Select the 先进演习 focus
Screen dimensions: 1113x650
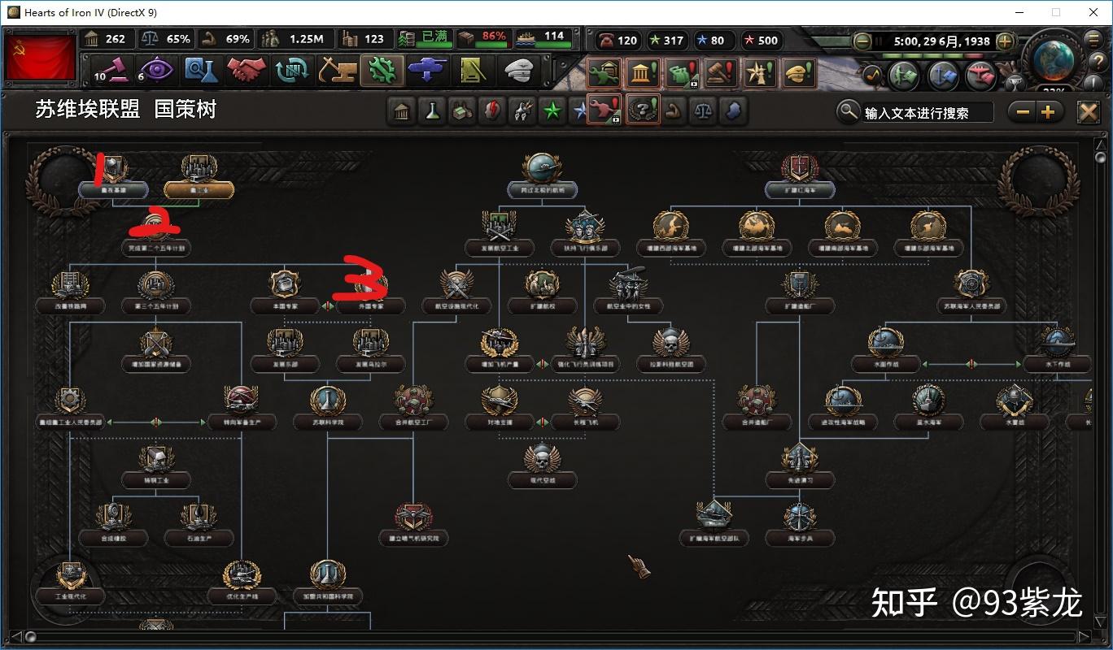[799, 467]
